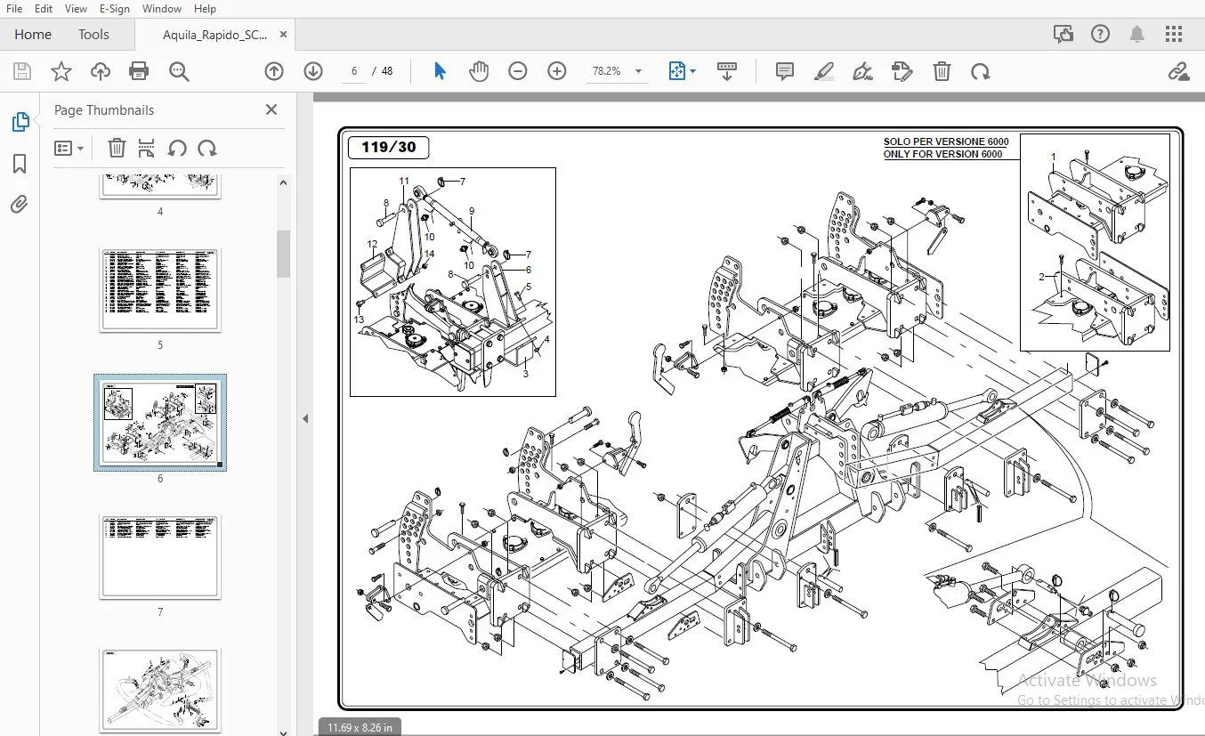The height and width of the screenshot is (736, 1205).
Task: Open notifications with the bell icon
Action: coord(1137,35)
